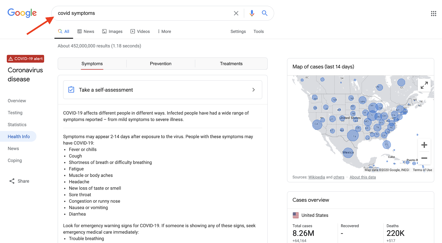Open the About this data link

click(x=363, y=177)
